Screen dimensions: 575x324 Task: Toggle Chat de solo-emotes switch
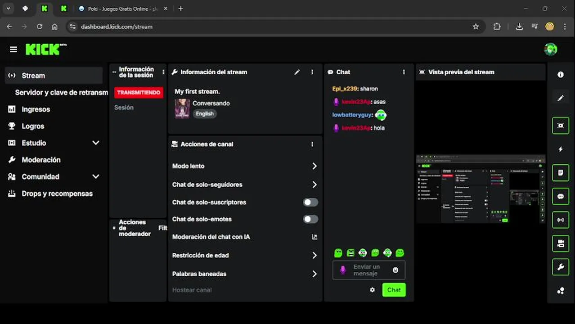pyautogui.click(x=310, y=219)
